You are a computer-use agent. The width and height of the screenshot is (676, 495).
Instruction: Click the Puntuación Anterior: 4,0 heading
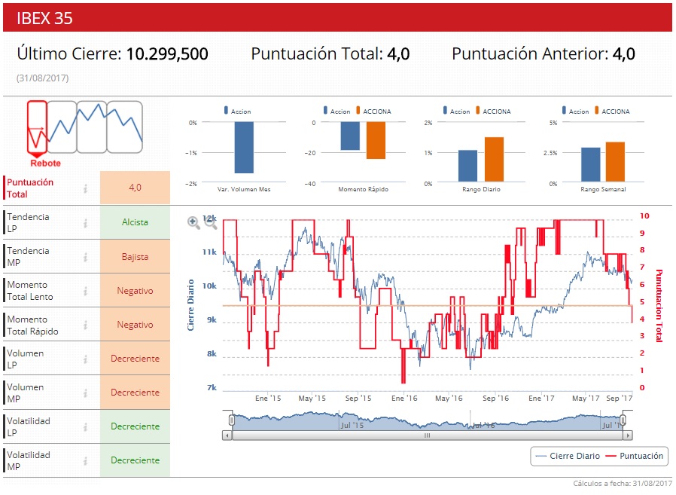click(x=544, y=54)
